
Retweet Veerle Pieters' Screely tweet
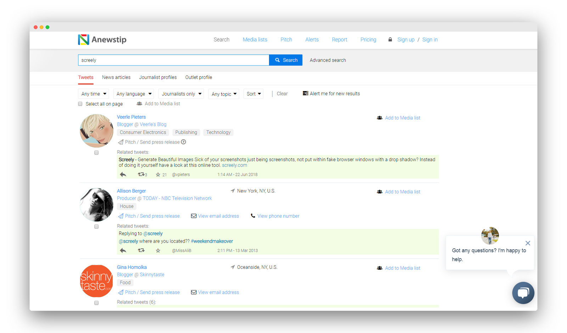(x=141, y=174)
